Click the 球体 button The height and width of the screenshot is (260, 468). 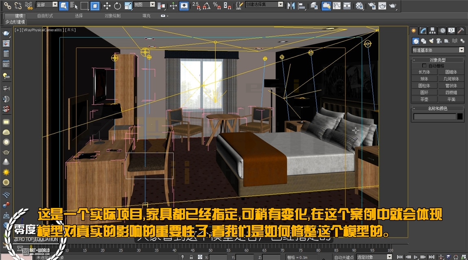[x=424, y=79]
